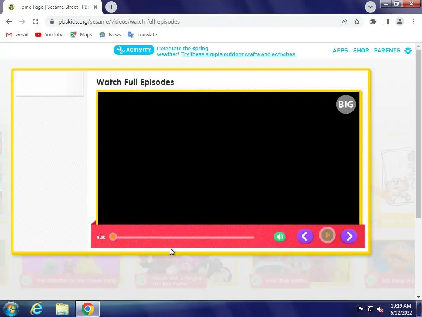Screen dimensions: 422x317
Task: Click the video progress slider knob
Action: (x=113, y=237)
